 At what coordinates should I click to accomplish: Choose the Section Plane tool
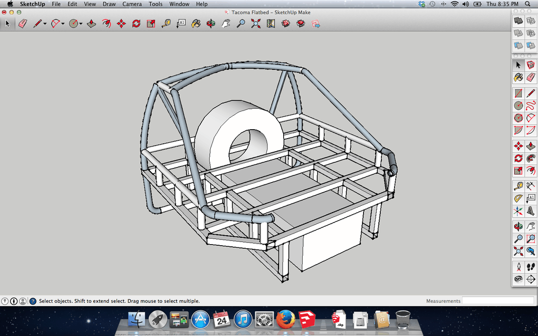(x=531, y=279)
